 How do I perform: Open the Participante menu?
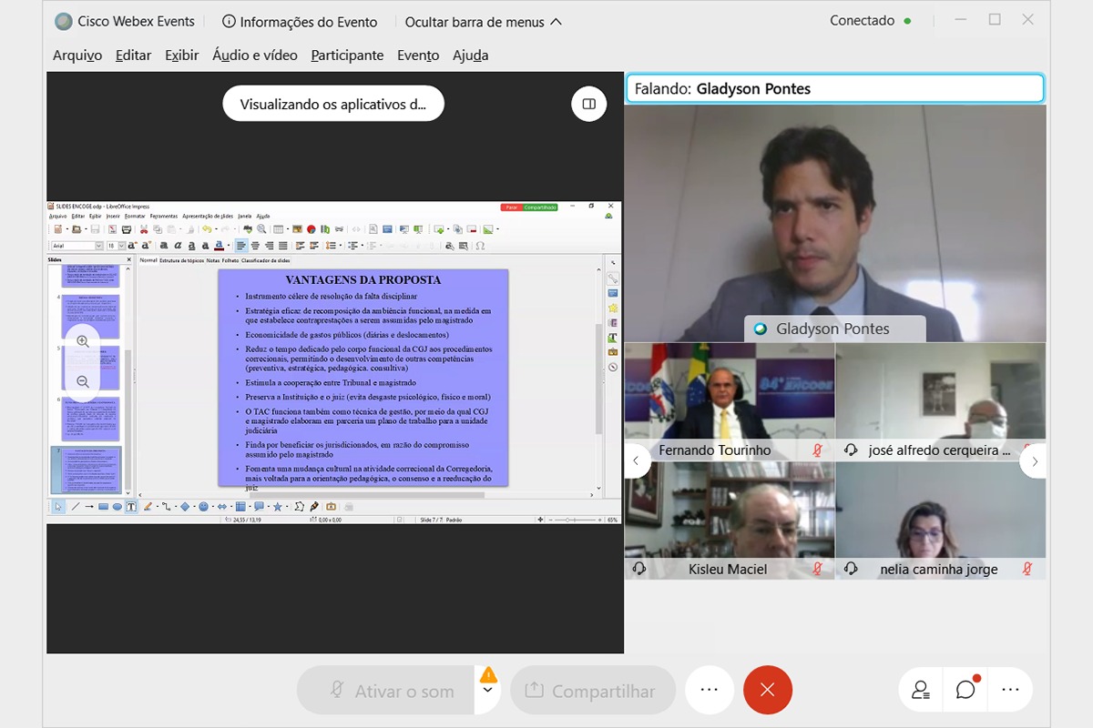click(347, 56)
